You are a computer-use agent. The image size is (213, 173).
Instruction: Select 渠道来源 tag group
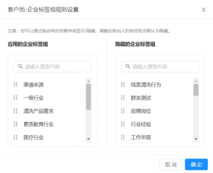pos(34,85)
